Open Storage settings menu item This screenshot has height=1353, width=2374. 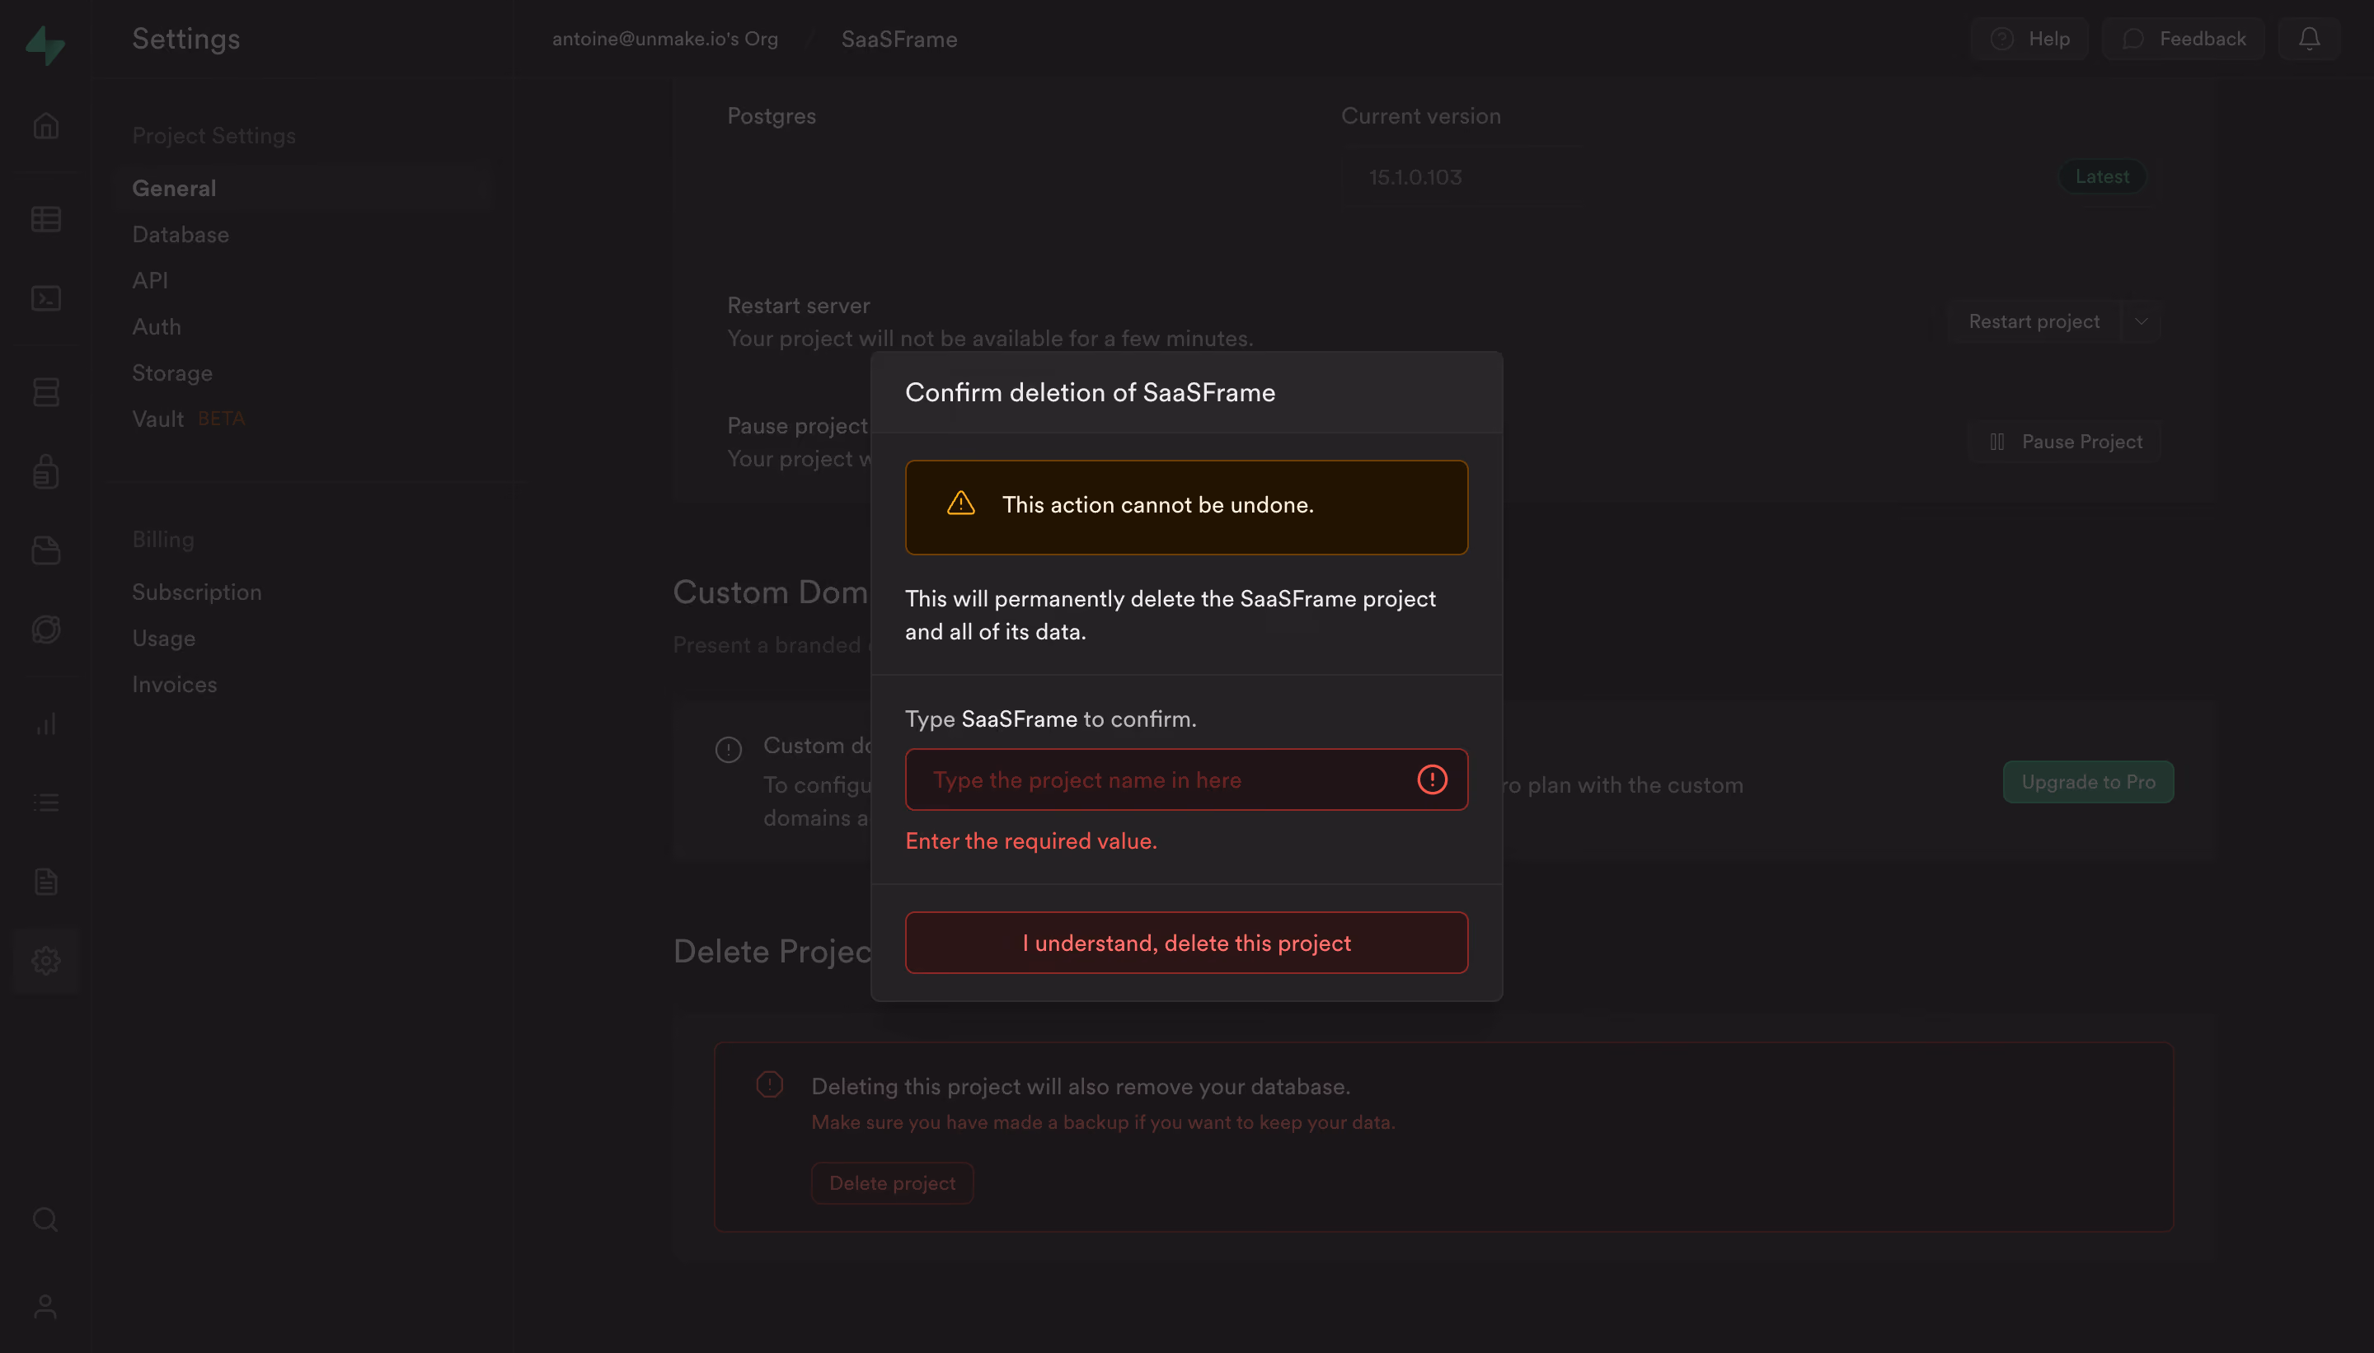click(x=172, y=372)
